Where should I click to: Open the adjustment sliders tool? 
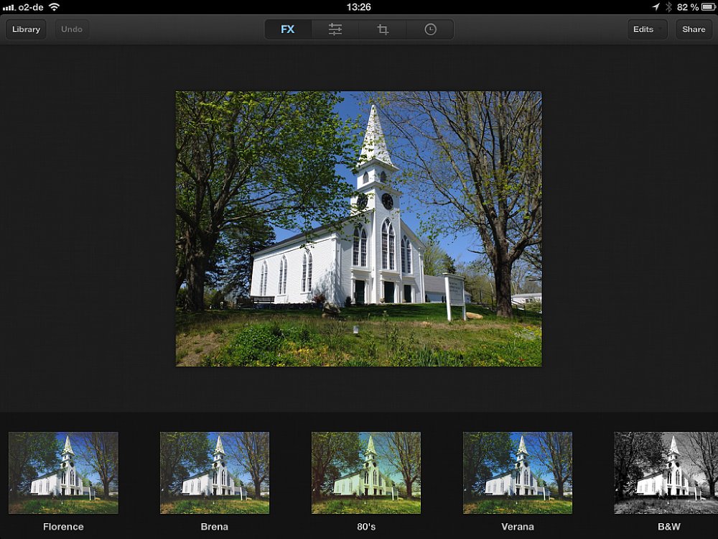pyautogui.click(x=335, y=29)
